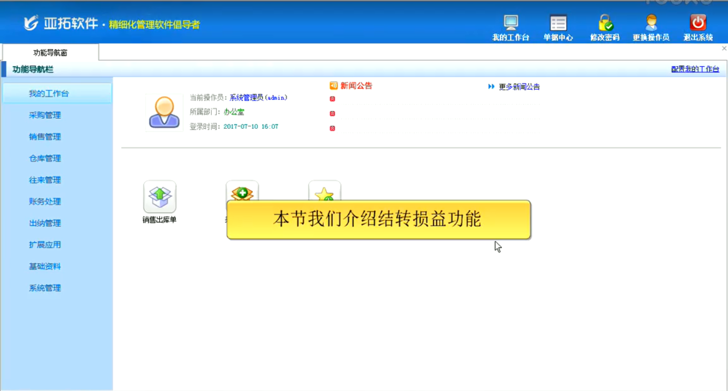This screenshot has height=391, width=728.
Task: Click the 修改密码 padlock icon
Action: pos(605,23)
